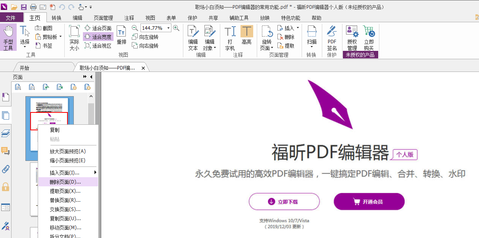Switch to the Convert tab (转换)

(57, 18)
